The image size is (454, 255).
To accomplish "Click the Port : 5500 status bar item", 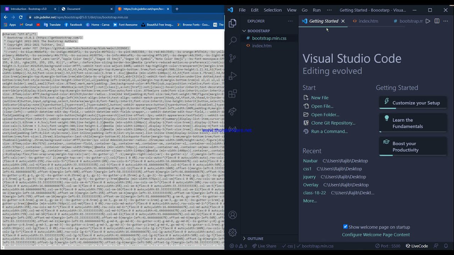I will coord(388,246).
